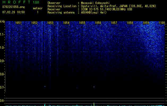
Task: Click the 1051 time marker
Action: click(18, 23)
